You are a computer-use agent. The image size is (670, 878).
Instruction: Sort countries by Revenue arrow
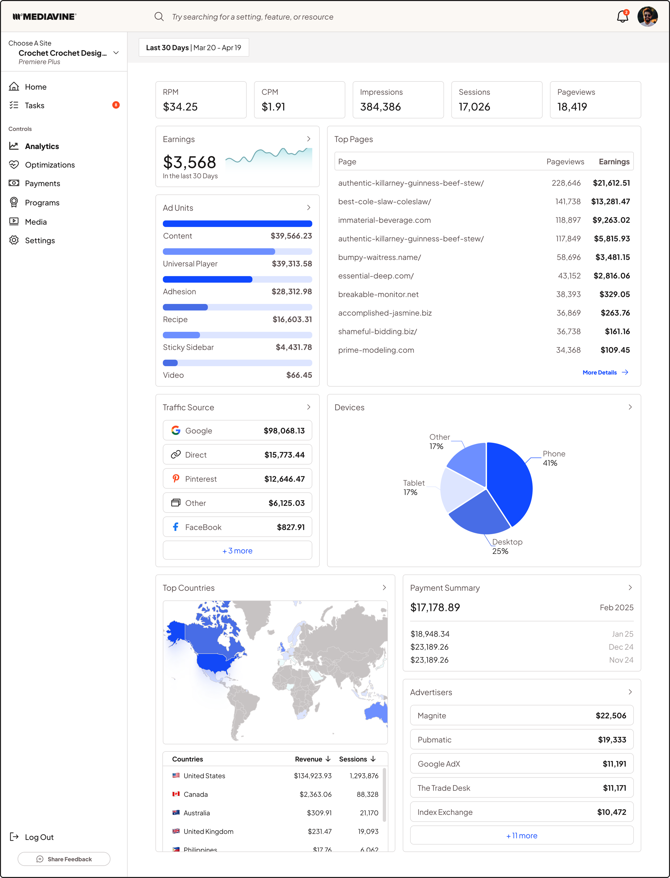coord(328,759)
